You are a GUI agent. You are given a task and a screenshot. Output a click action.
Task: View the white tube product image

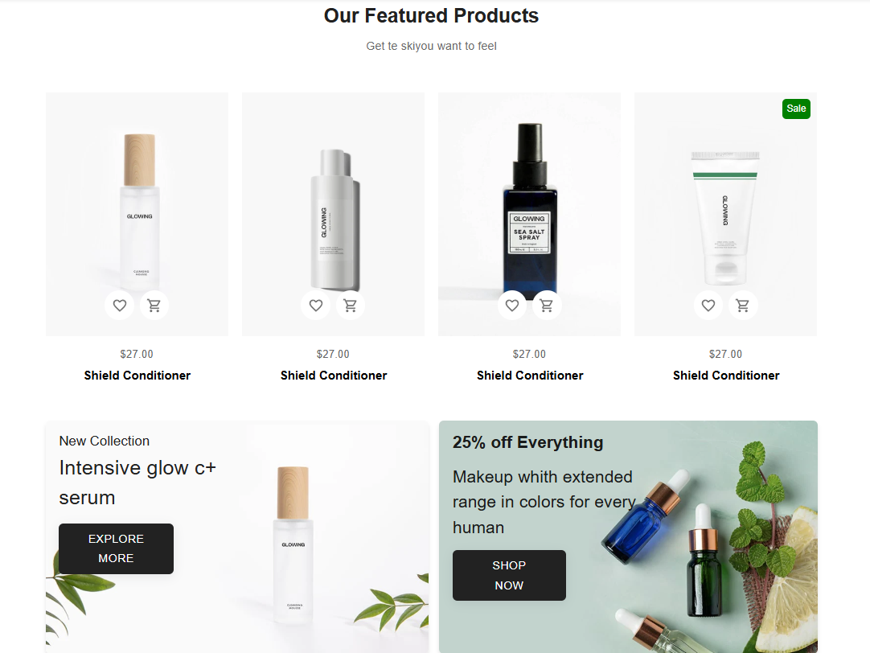[726, 214]
